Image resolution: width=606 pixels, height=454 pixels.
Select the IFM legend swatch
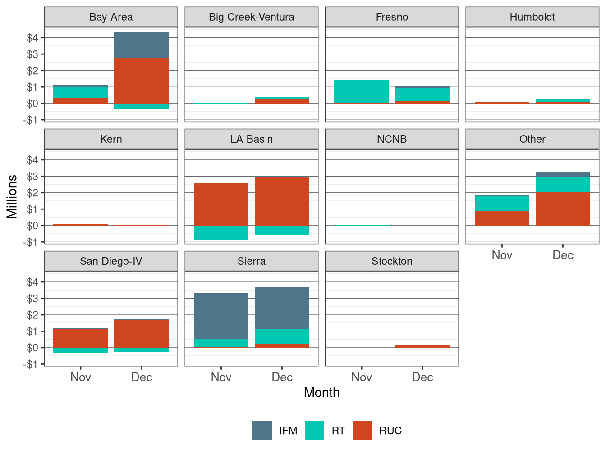(x=263, y=431)
